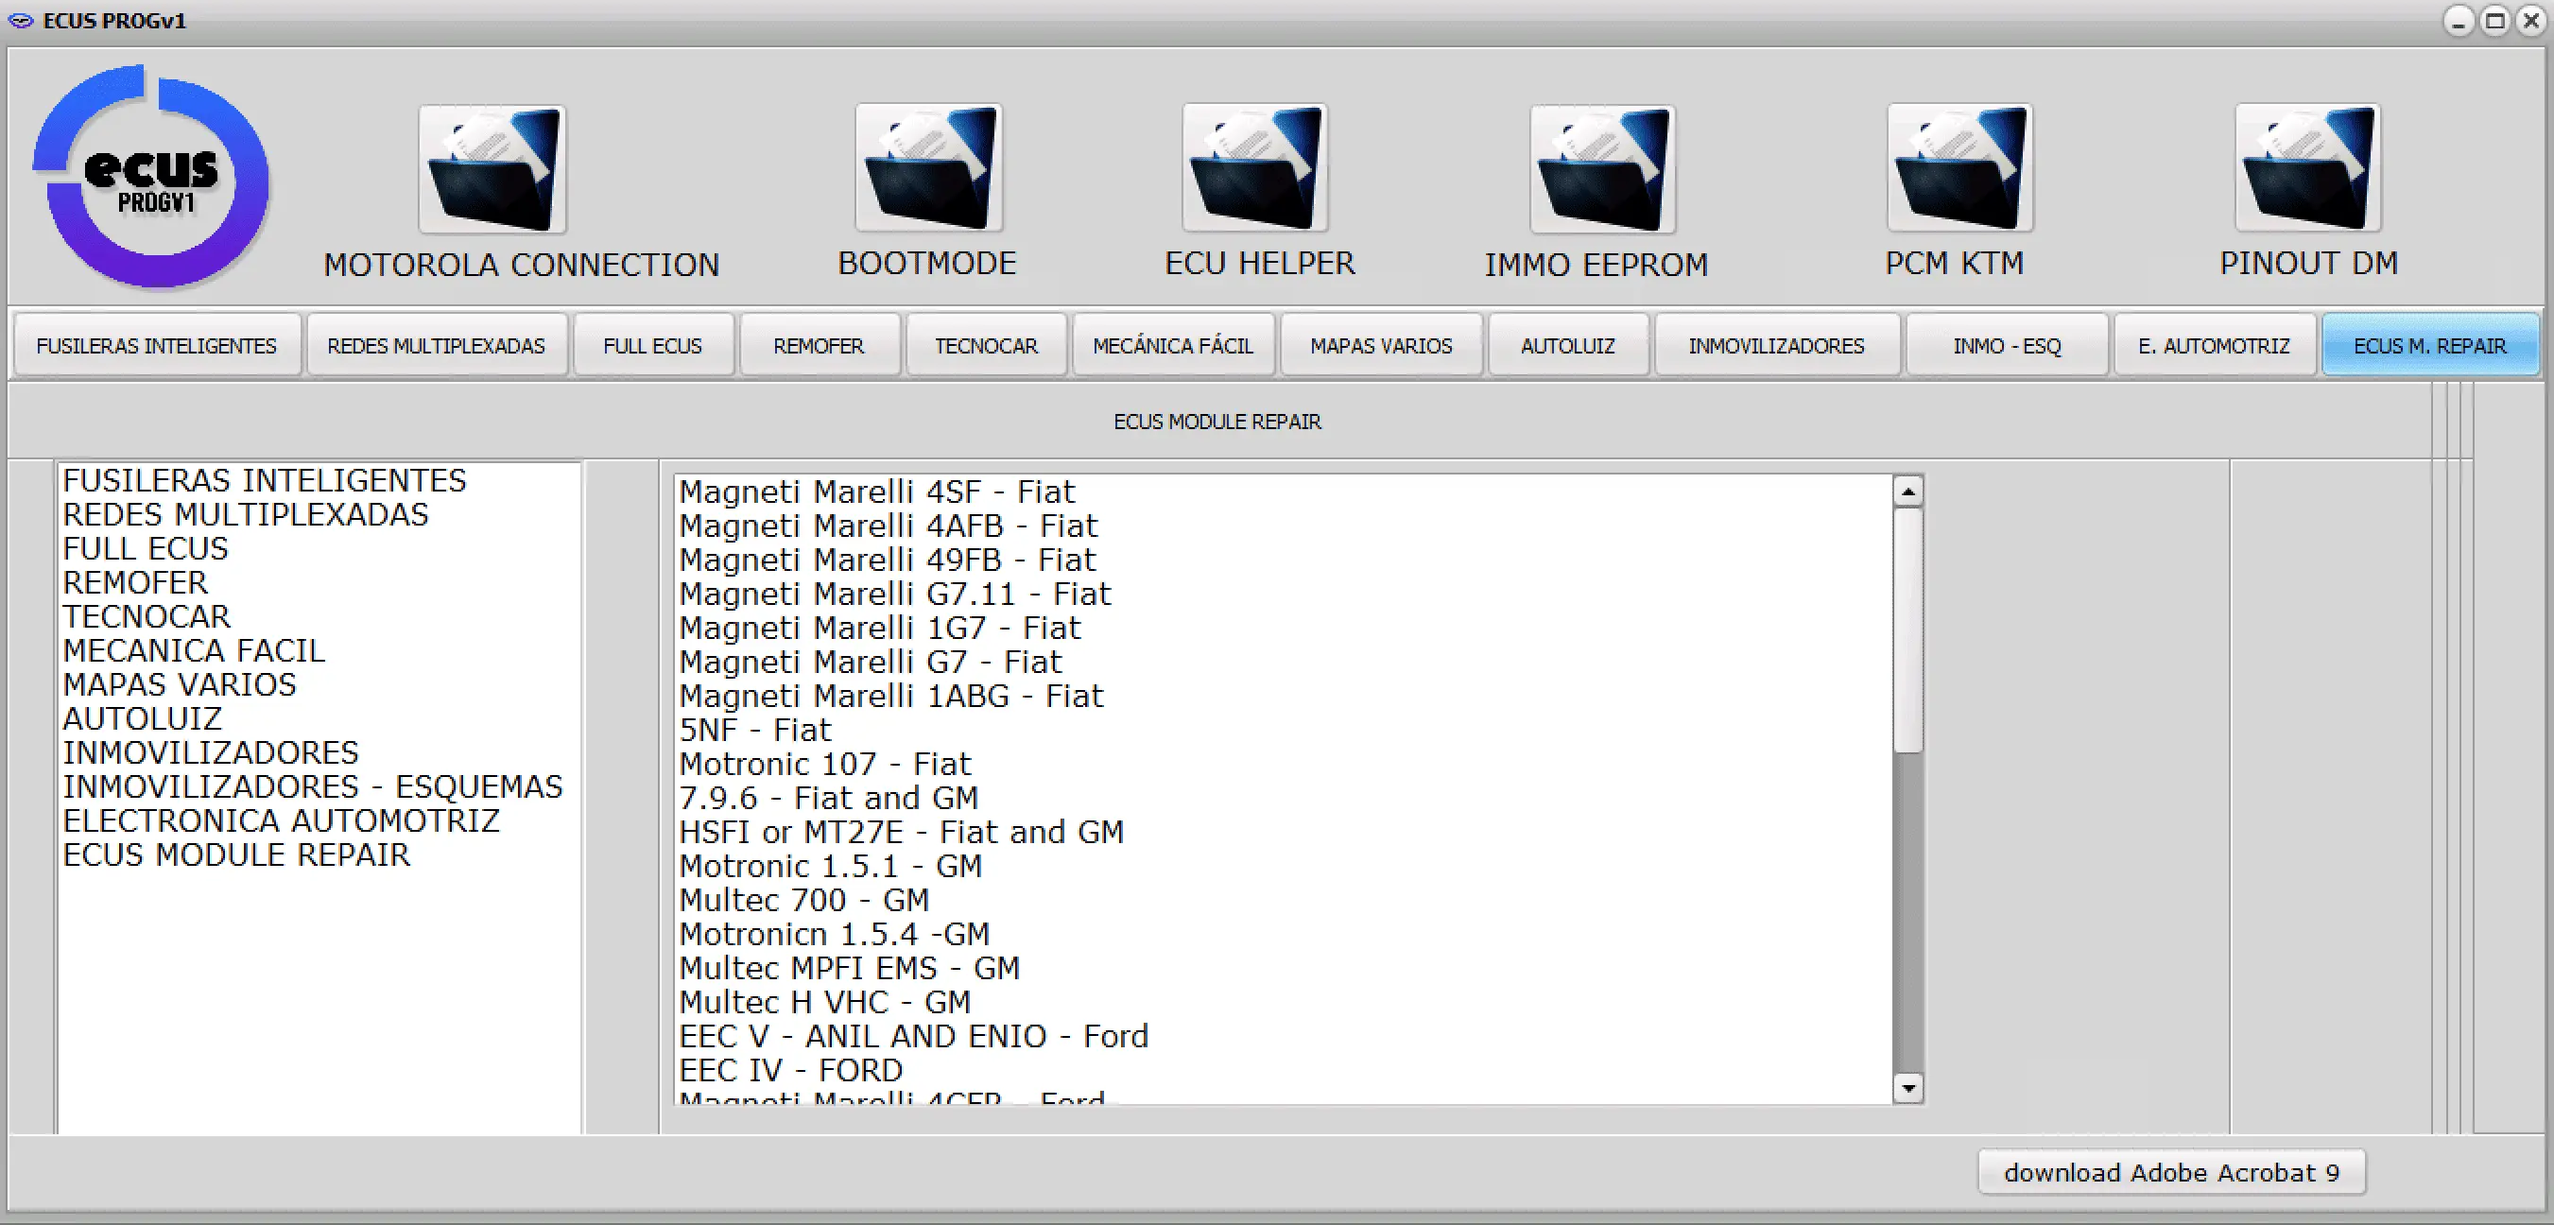Click the list scroll up arrow
This screenshot has width=2554, height=1225.
(x=1908, y=492)
